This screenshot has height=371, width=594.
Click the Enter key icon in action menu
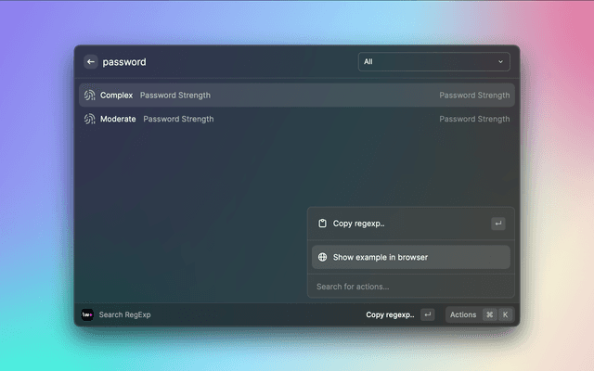[x=498, y=224]
